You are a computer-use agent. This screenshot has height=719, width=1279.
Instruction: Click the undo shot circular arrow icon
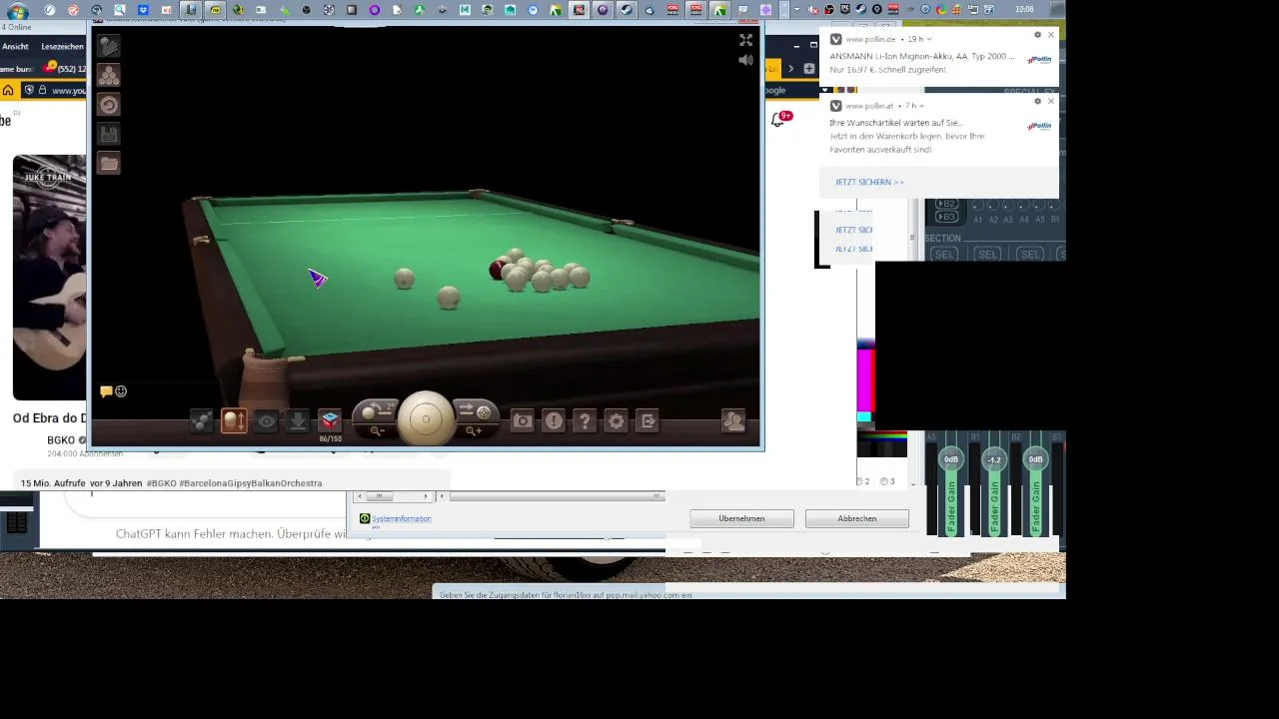click(108, 104)
